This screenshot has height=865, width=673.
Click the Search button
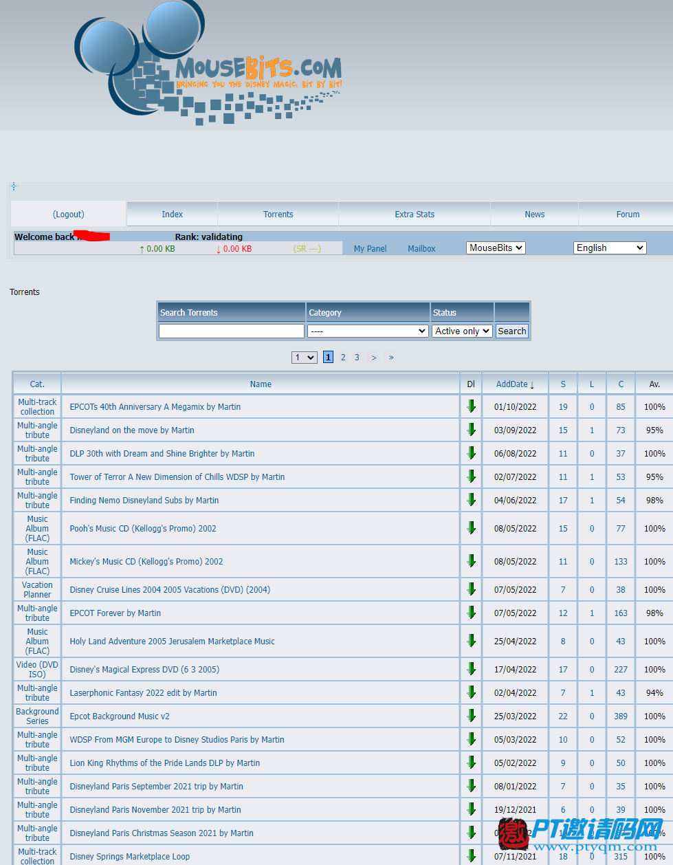(512, 331)
